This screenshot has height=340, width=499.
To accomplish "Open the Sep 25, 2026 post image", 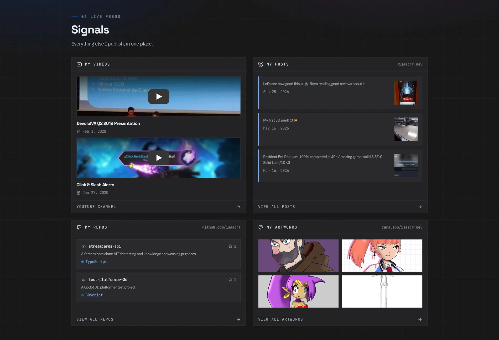I will point(406,93).
